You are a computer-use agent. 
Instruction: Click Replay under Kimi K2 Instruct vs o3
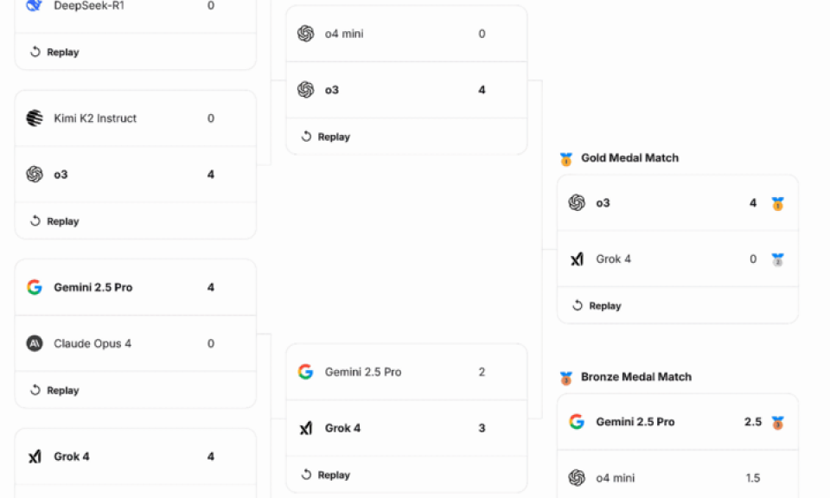point(55,221)
